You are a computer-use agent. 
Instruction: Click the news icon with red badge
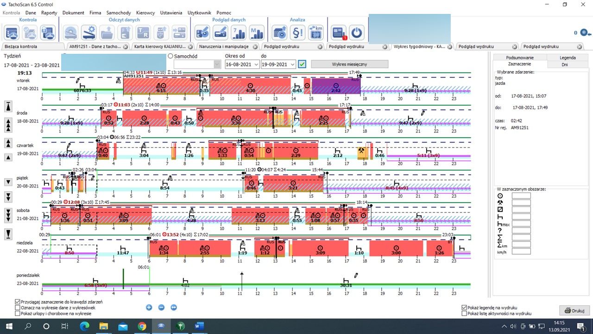[339, 32]
